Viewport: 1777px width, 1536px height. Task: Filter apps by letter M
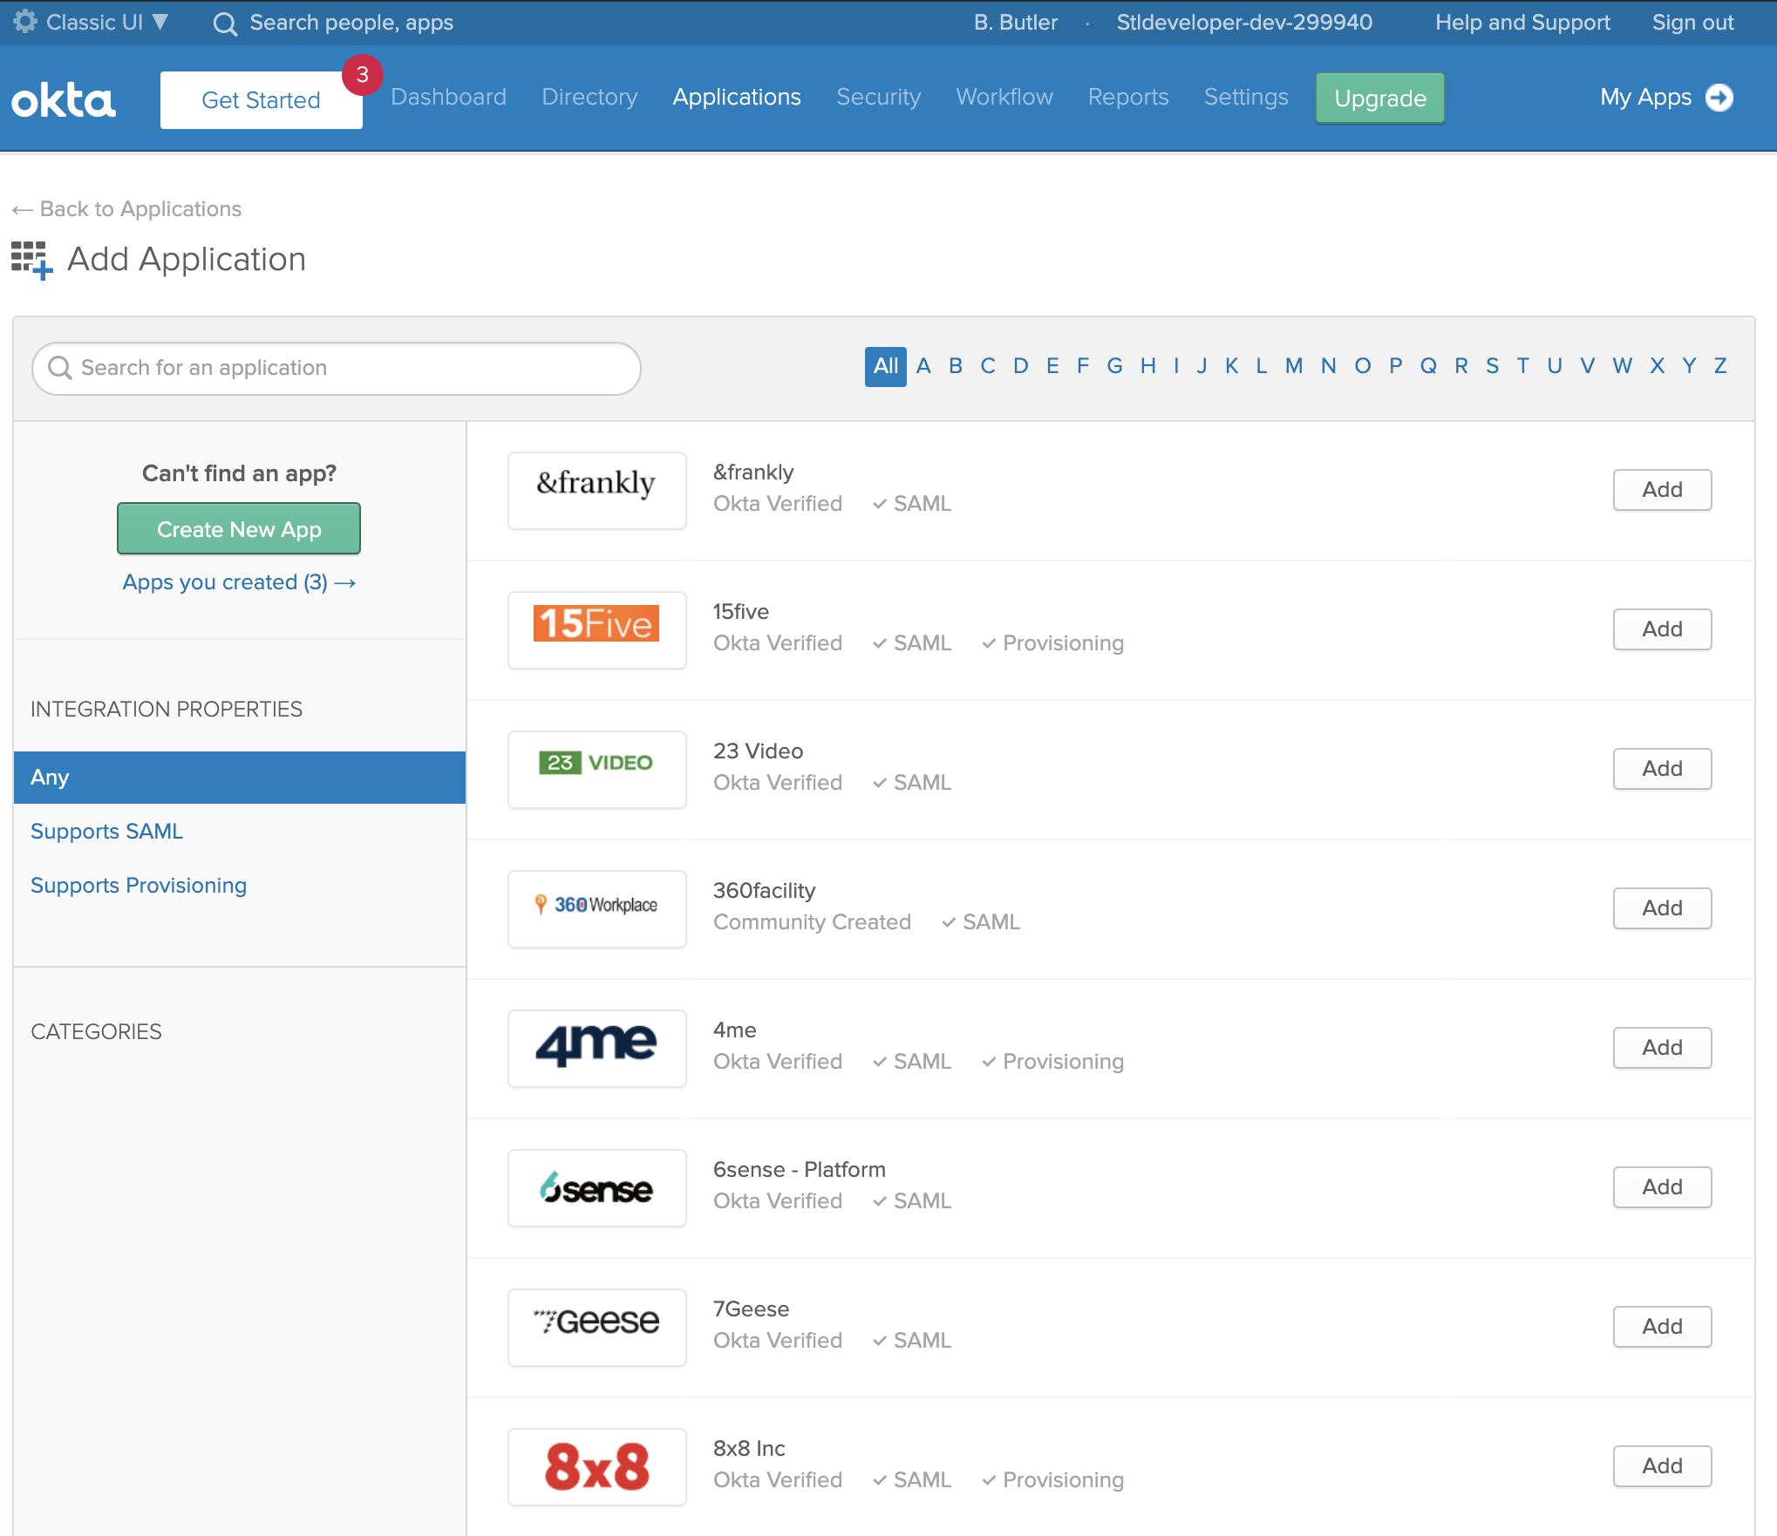pyautogui.click(x=1294, y=366)
